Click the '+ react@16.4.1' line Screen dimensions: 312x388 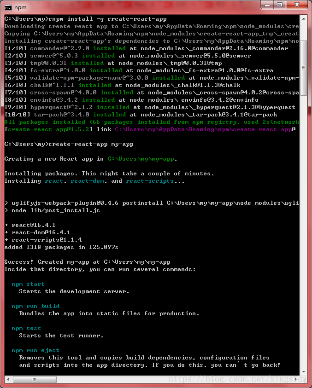(x=30, y=225)
